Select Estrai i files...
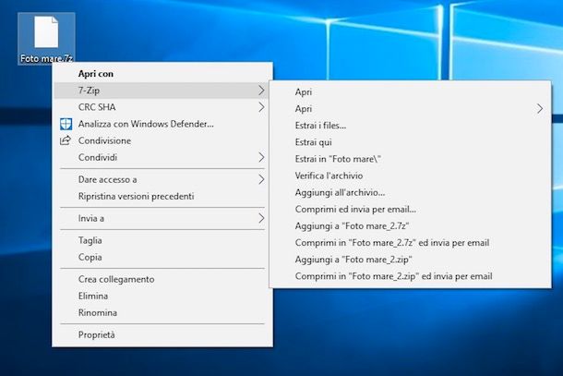The height and width of the screenshot is (376, 563). (410, 126)
